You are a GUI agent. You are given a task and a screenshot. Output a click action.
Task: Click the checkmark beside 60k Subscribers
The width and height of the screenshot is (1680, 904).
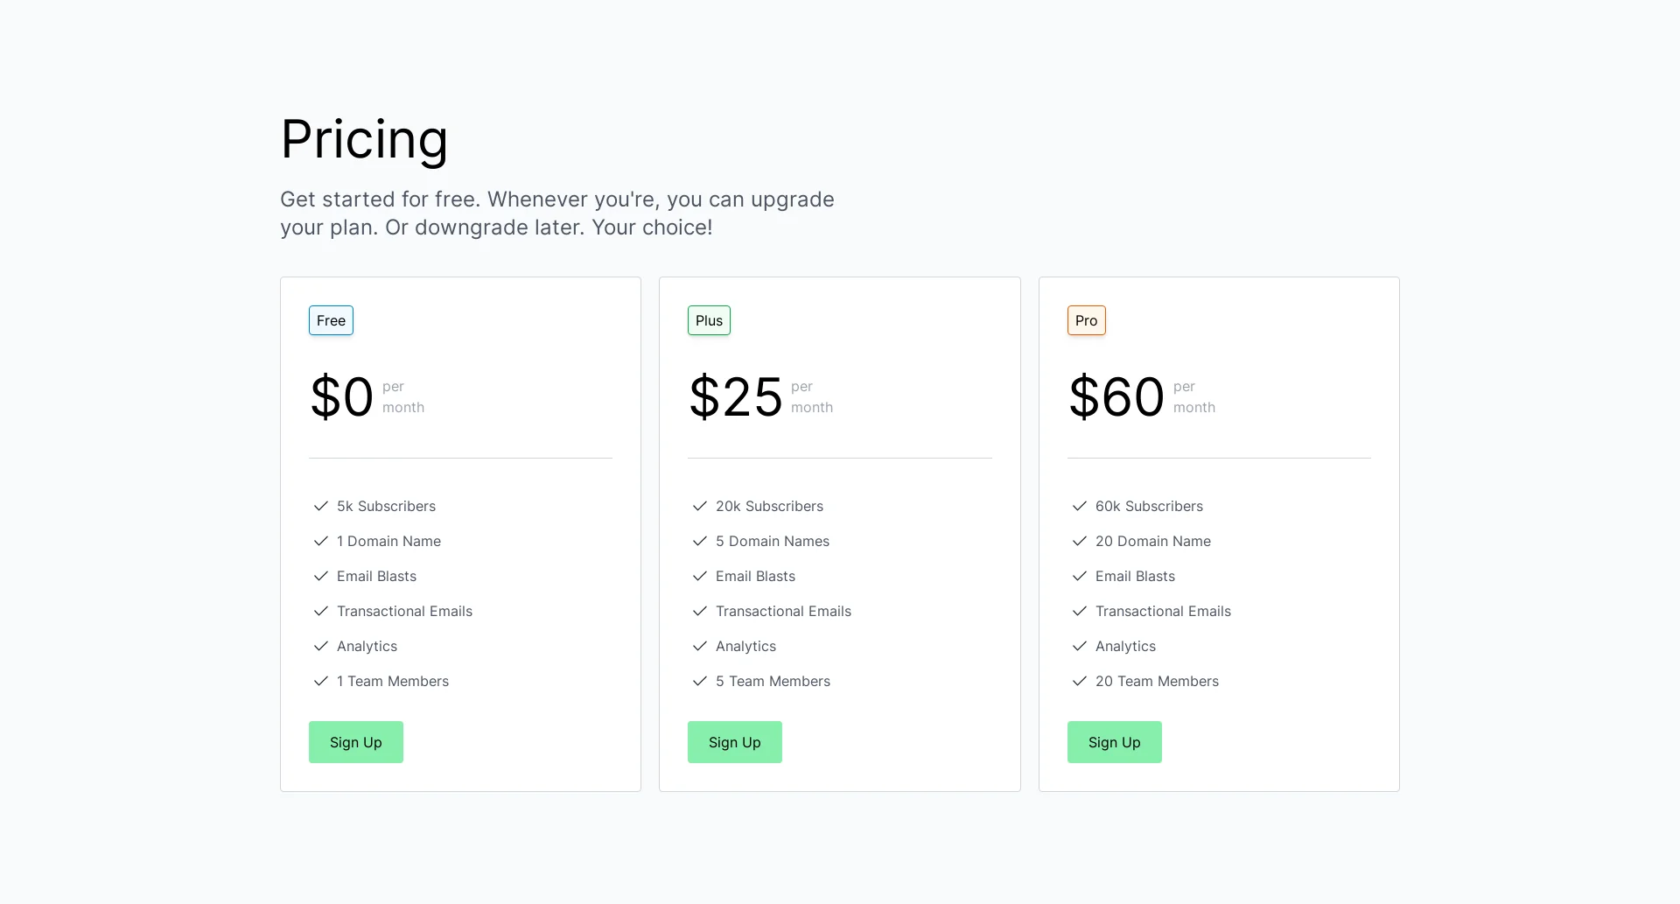pos(1080,506)
